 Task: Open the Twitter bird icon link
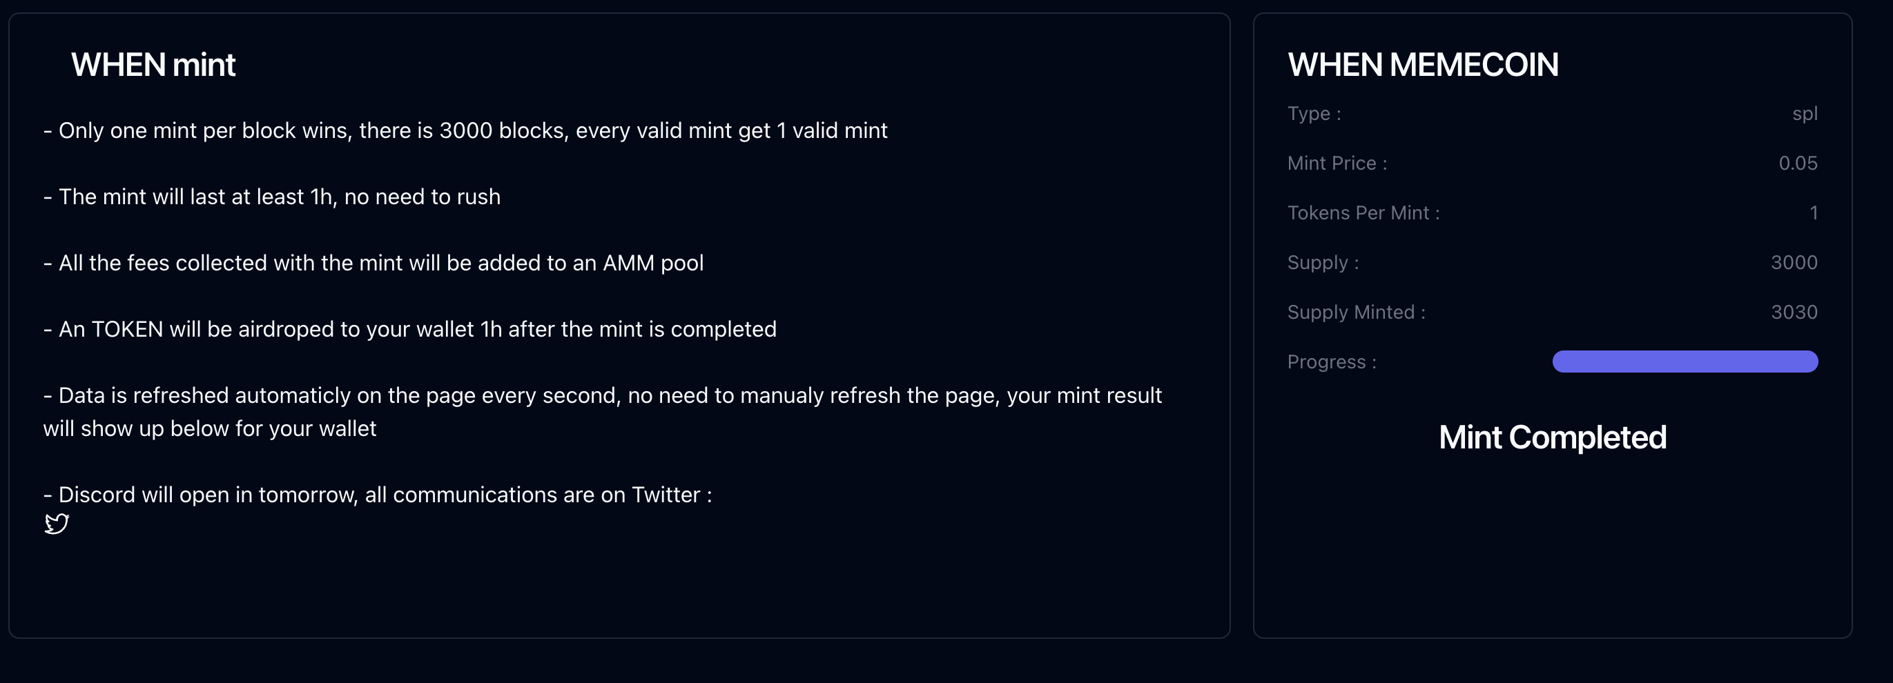[x=57, y=524]
